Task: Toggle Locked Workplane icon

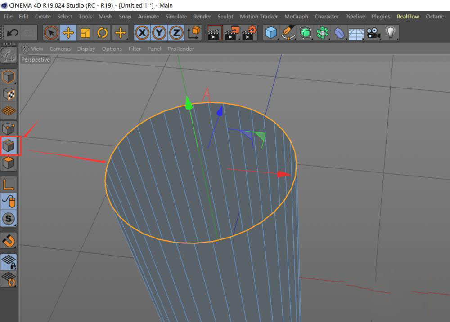Action: click(x=8, y=262)
